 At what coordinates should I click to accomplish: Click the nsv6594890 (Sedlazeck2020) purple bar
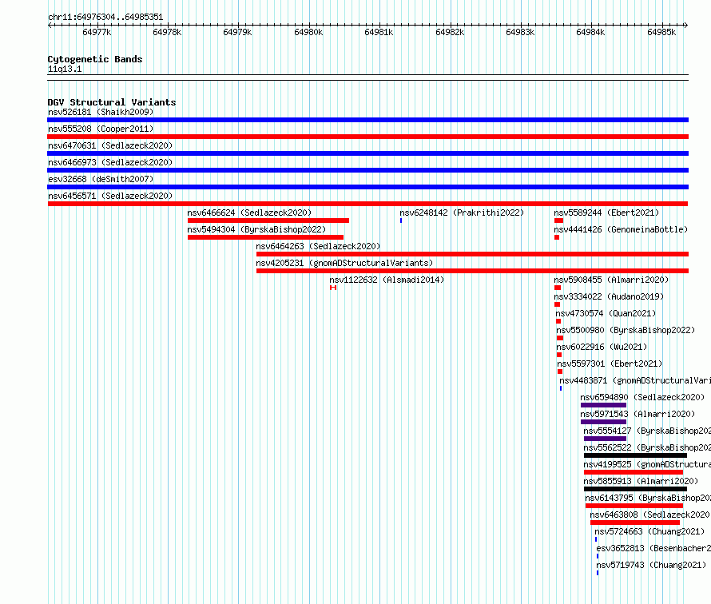[x=603, y=405]
